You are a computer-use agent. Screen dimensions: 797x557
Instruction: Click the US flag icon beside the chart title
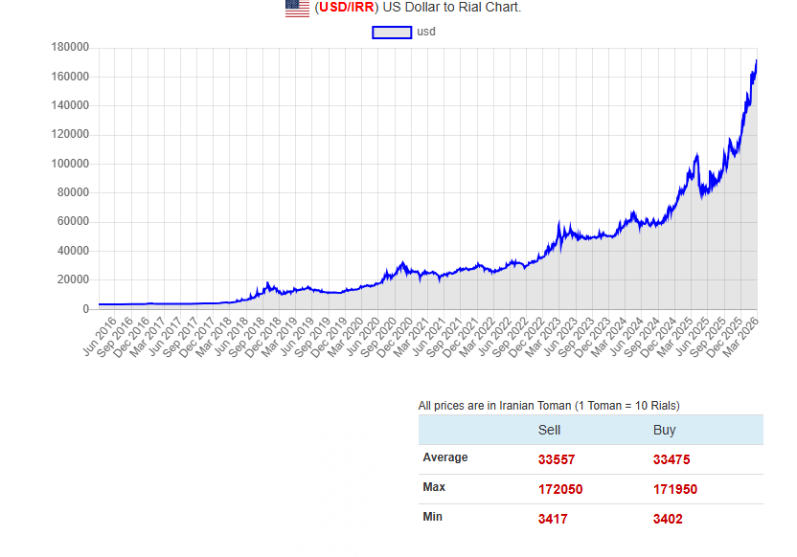click(x=297, y=8)
